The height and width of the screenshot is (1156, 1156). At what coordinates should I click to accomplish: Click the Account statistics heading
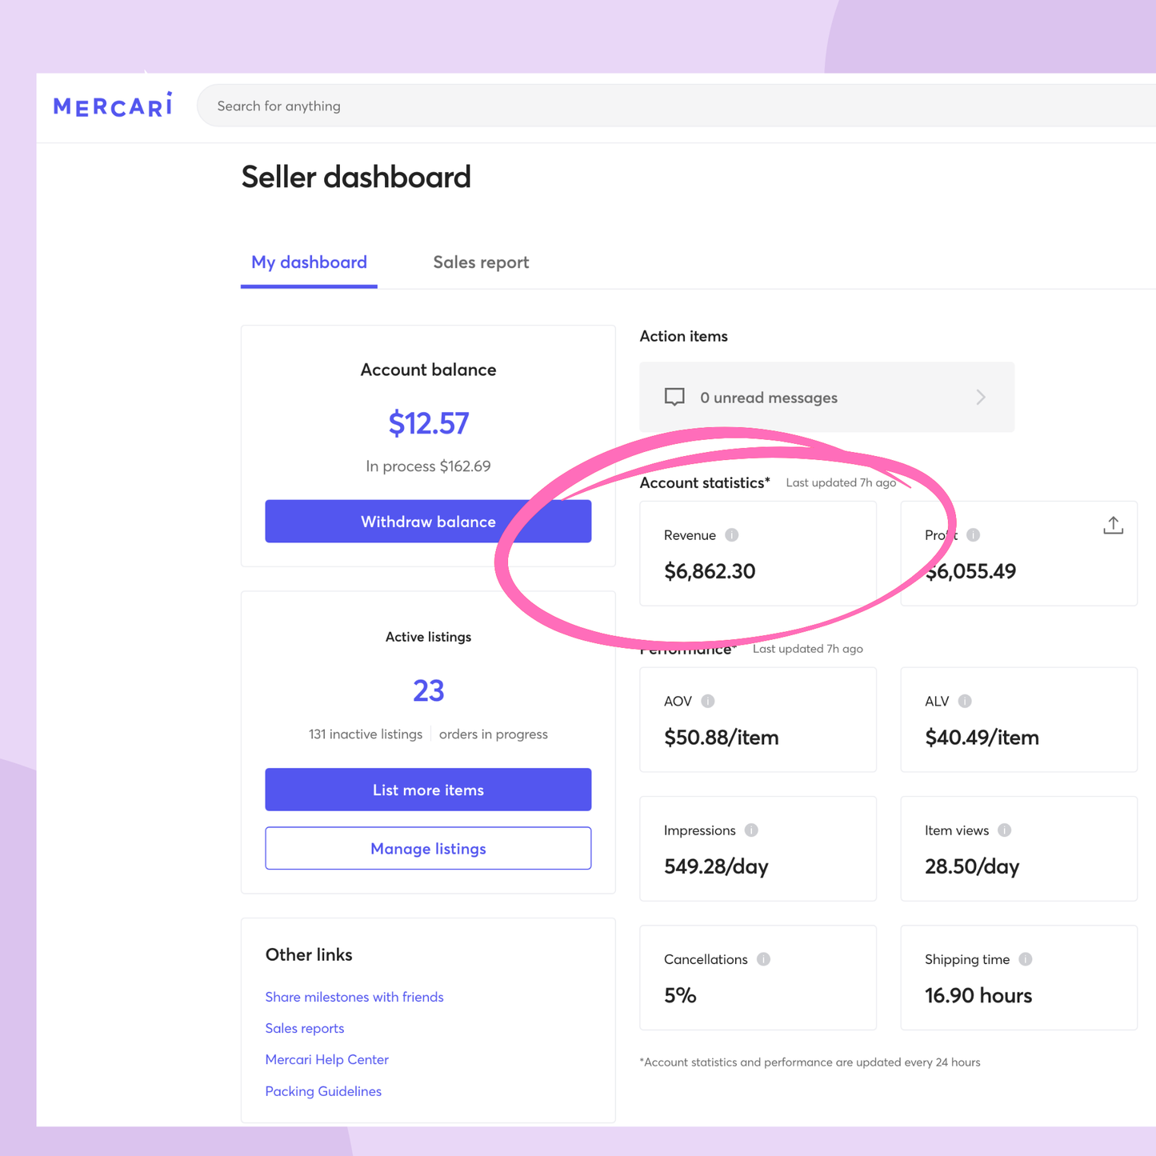[x=705, y=482]
